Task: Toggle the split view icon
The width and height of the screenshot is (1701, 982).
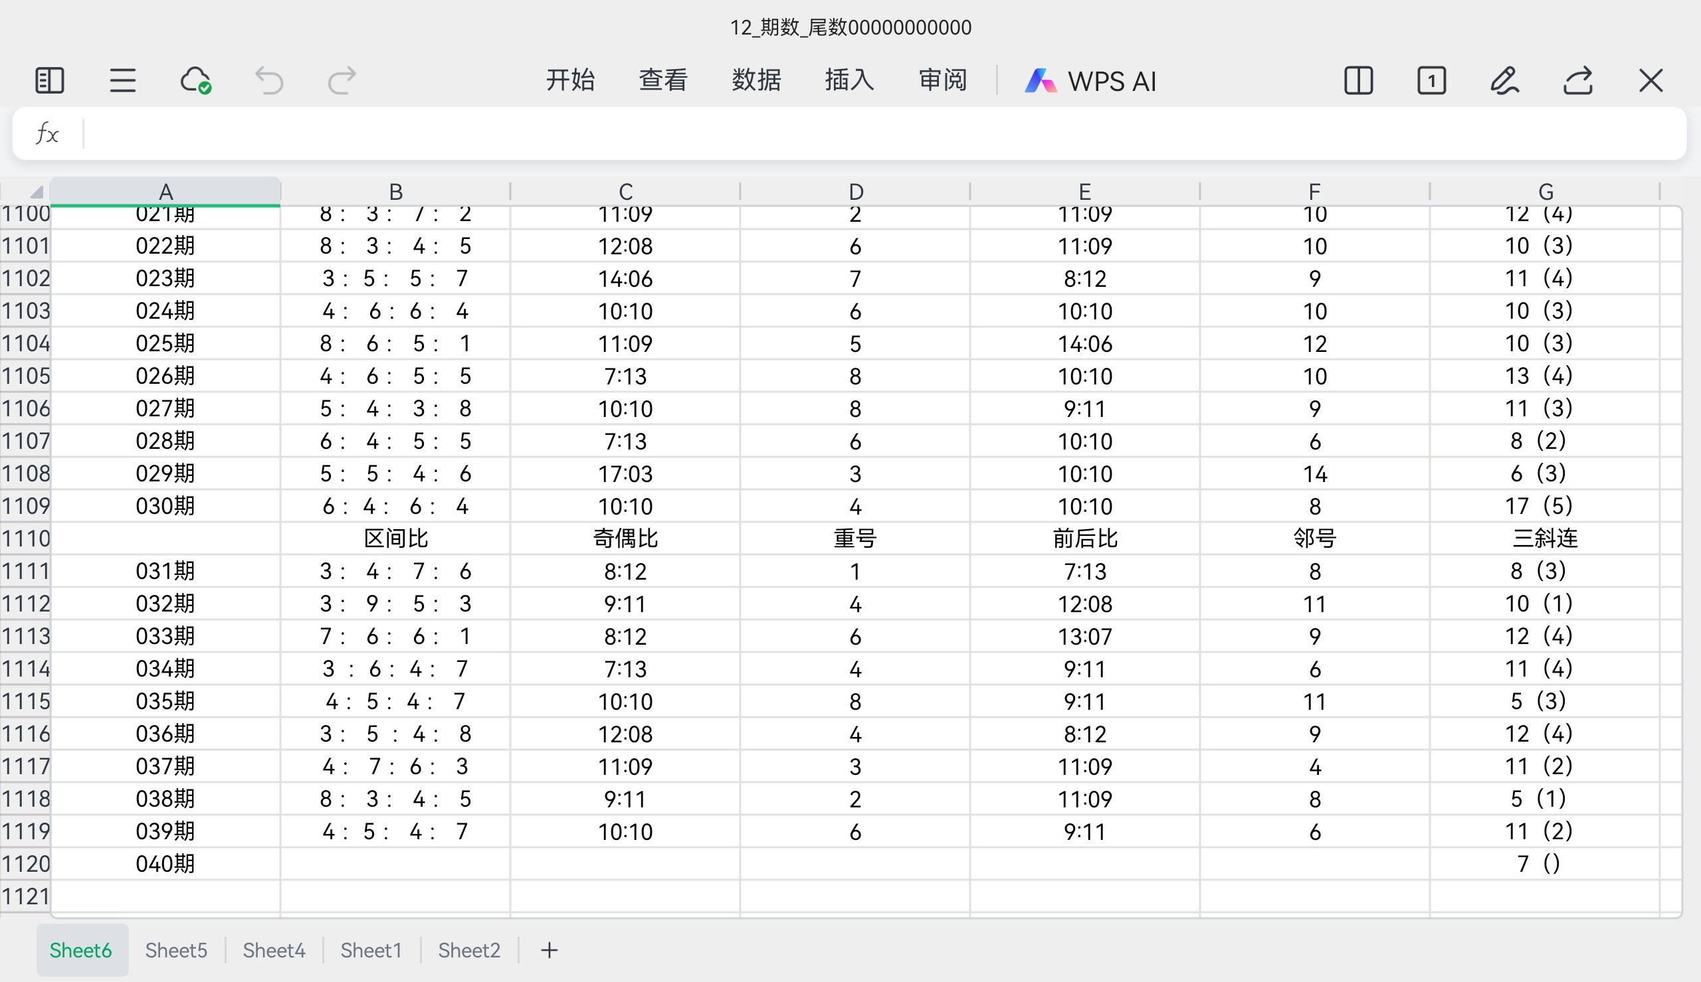Action: pyautogui.click(x=1358, y=81)
